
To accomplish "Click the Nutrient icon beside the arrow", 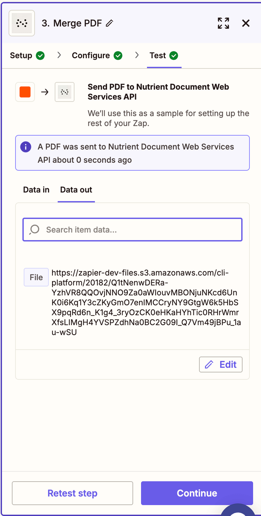I will (65, 92).
